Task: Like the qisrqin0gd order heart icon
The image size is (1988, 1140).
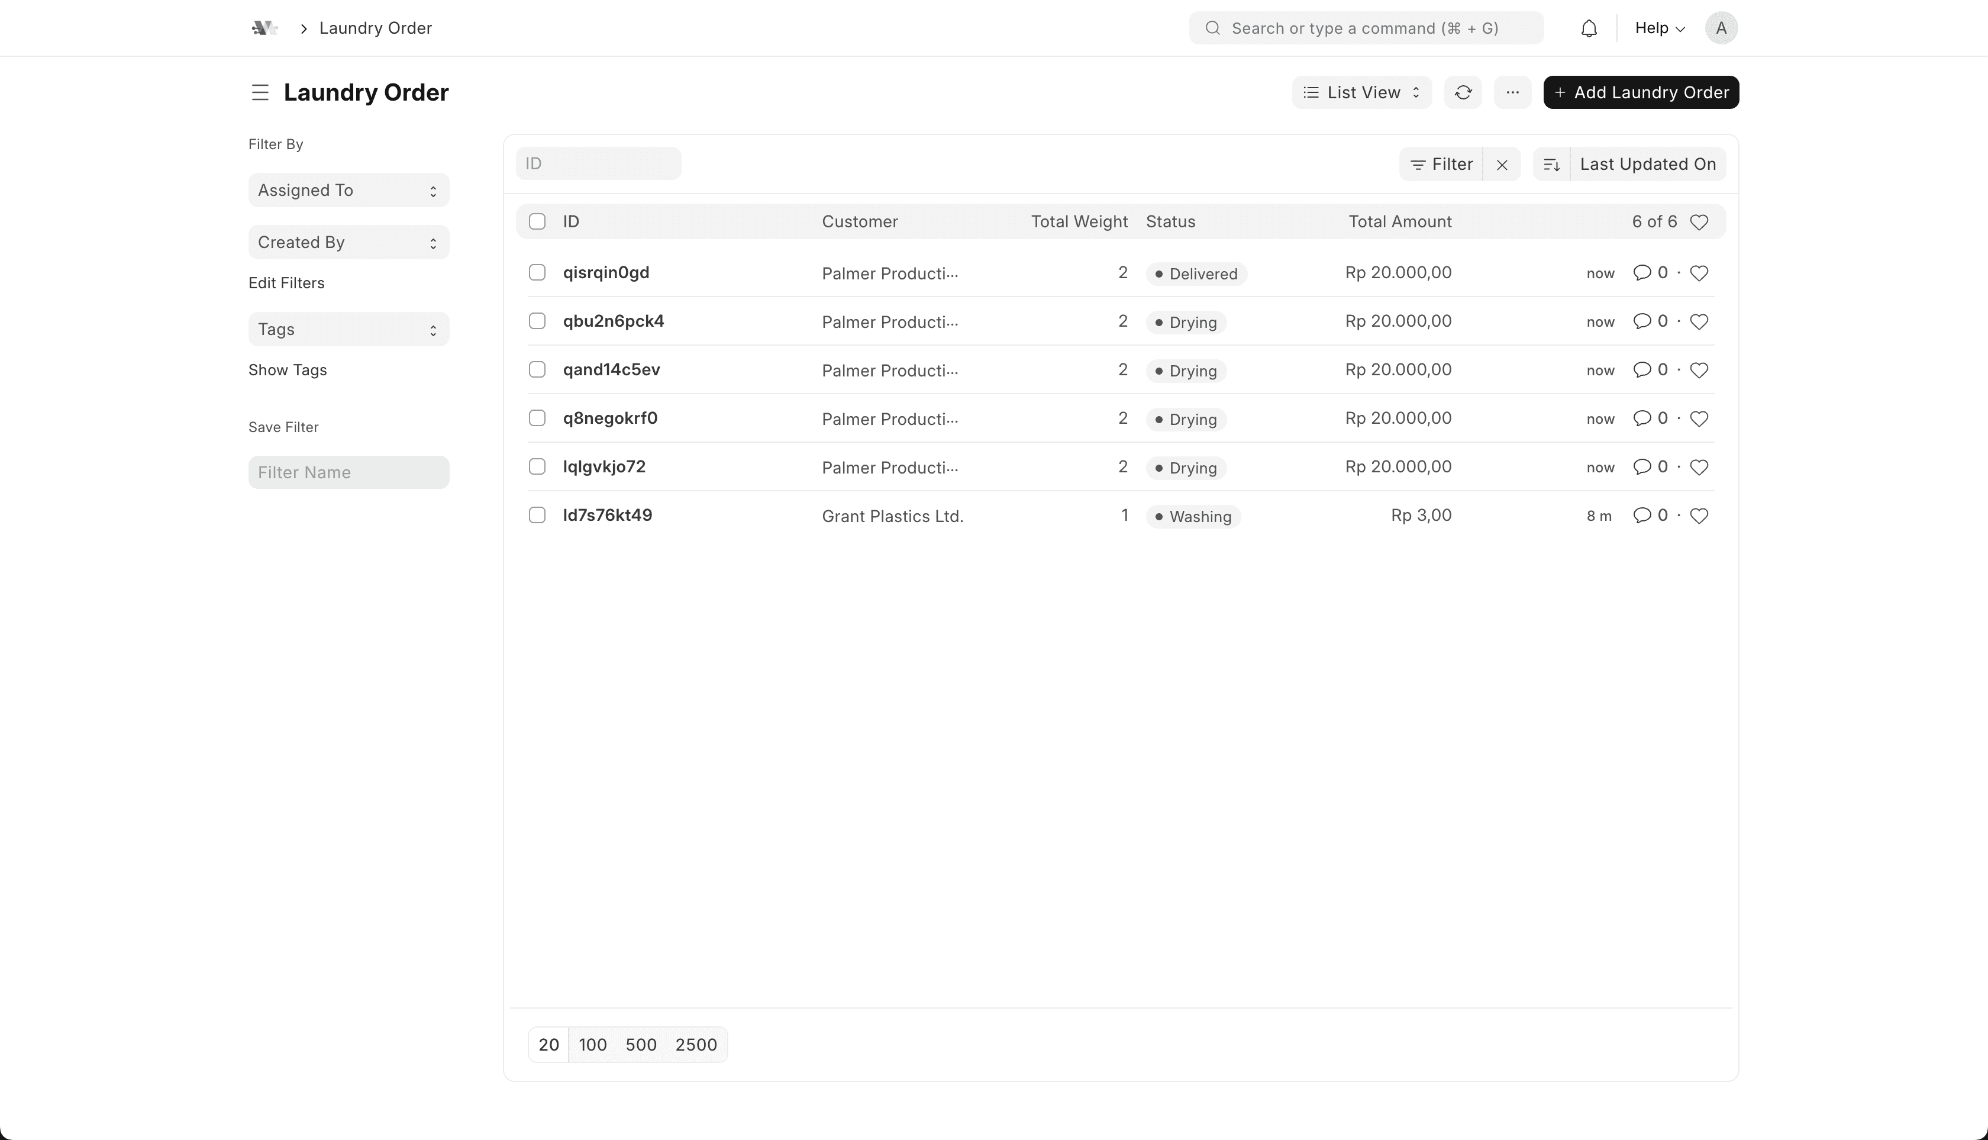Action: [x=1699, y=273]
